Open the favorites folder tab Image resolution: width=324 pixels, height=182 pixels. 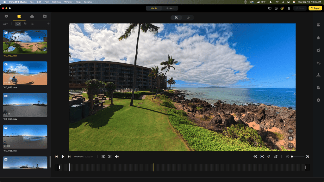[45, 16]
